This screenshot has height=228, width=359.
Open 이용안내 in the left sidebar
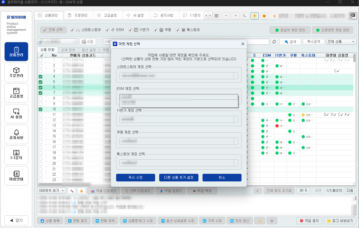16,176
